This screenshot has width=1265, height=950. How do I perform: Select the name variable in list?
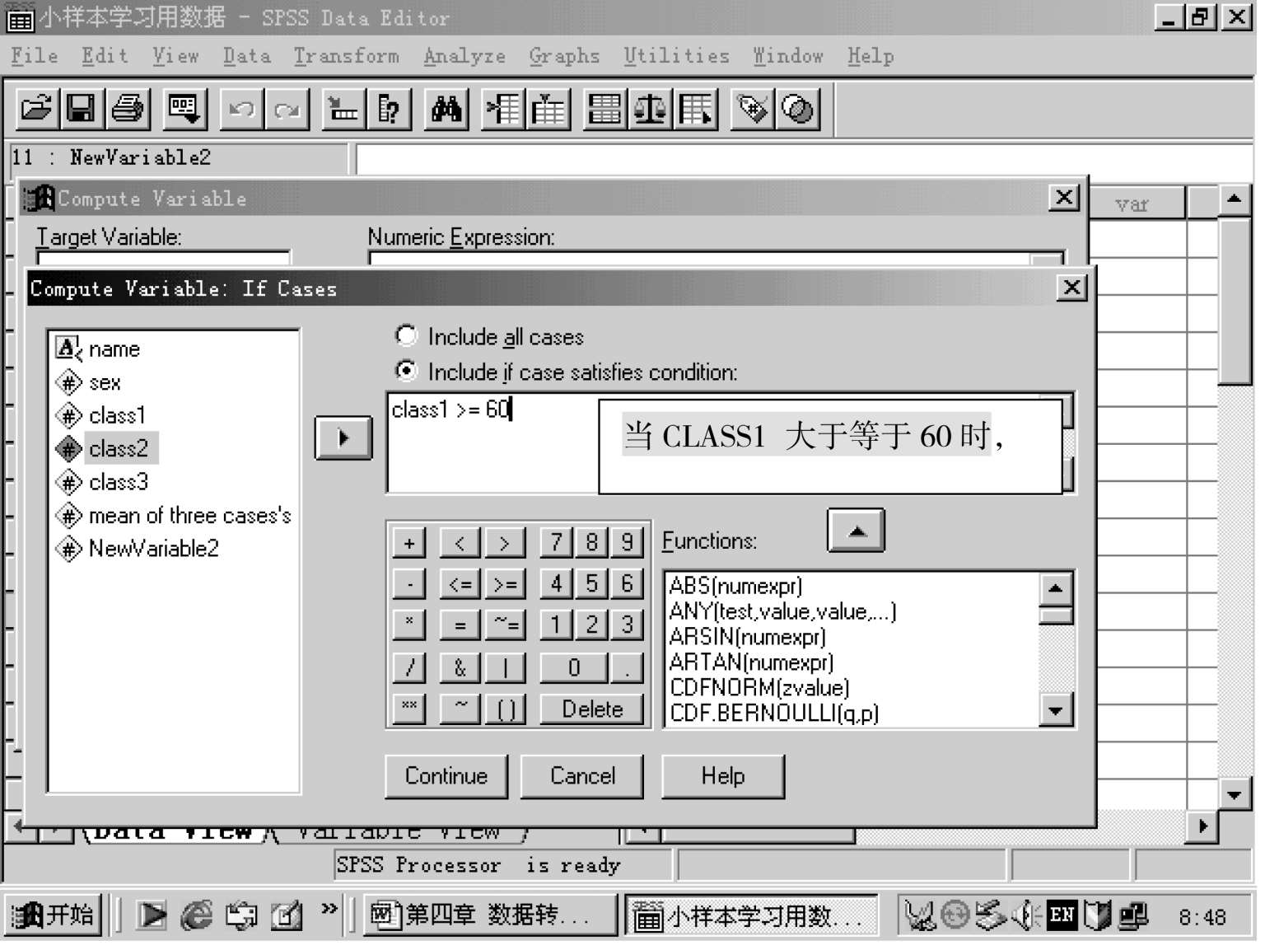[x=99, y=349]
